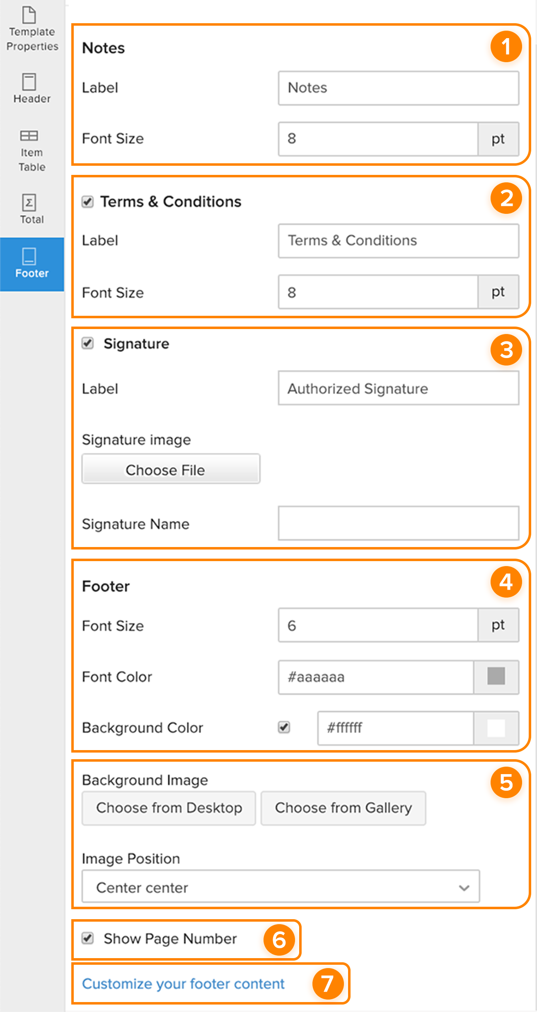Uncheck the Background Color checkbox
The image size is (537, 1012).
[x=284, y=728]
